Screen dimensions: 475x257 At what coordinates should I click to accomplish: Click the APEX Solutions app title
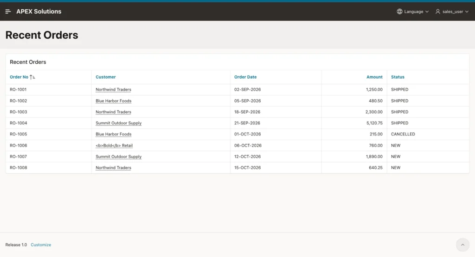[x=39, y=12]
